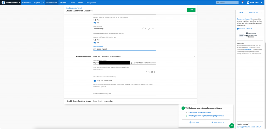
Task: Toggle the Skip TLS verification checkbox
Action: click(x=95, y=81)
